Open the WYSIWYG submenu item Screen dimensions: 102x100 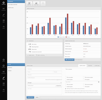tap(16, 68)
